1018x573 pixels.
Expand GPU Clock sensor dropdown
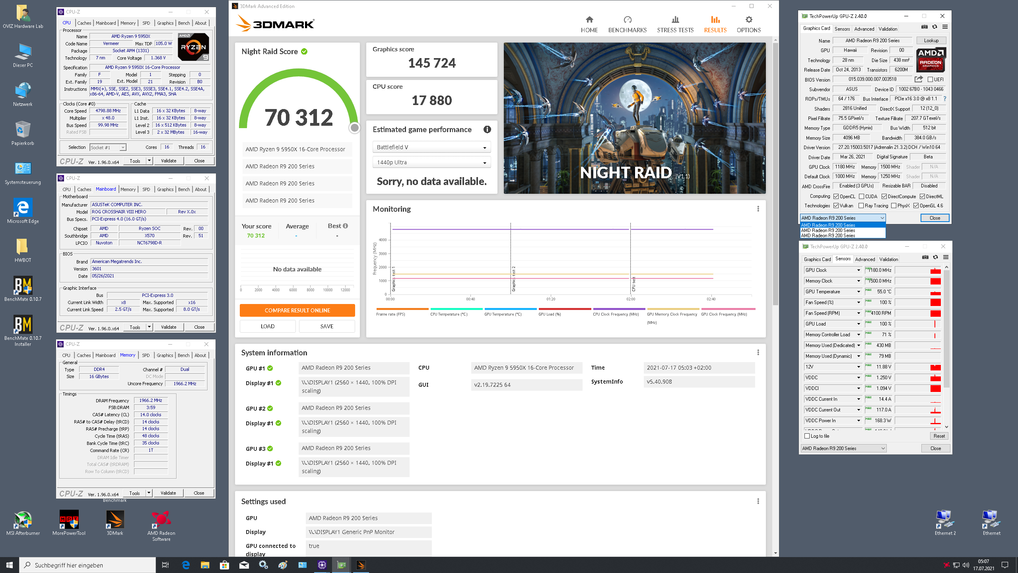(x=859, y=270)
